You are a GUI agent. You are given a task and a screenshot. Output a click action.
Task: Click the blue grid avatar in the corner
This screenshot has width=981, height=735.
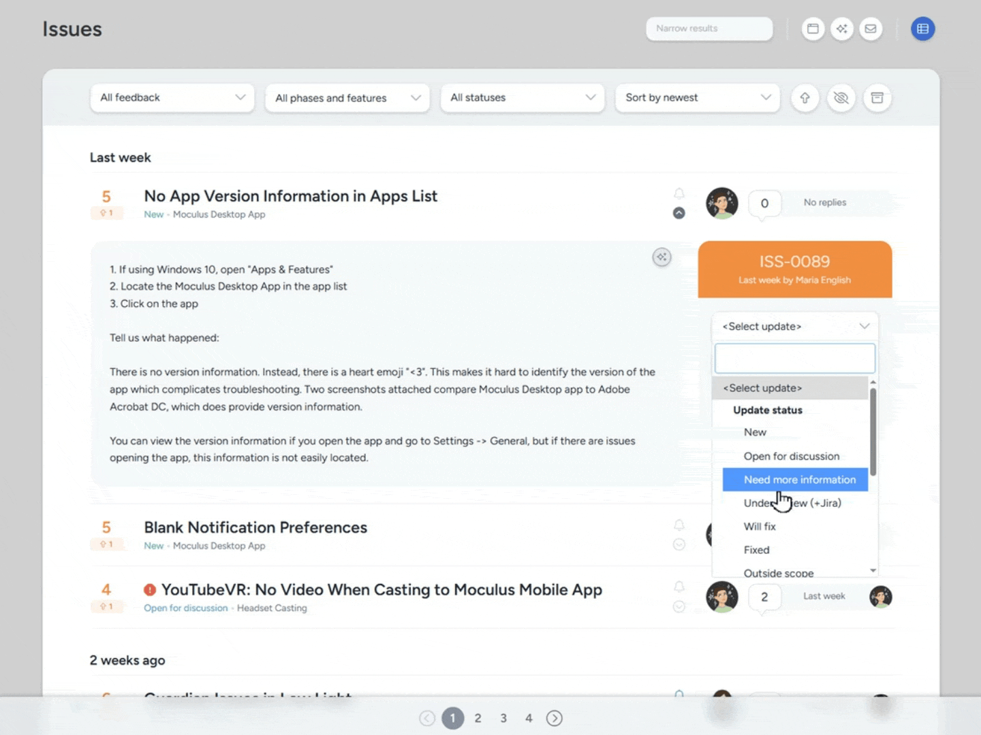pos(923,29)
